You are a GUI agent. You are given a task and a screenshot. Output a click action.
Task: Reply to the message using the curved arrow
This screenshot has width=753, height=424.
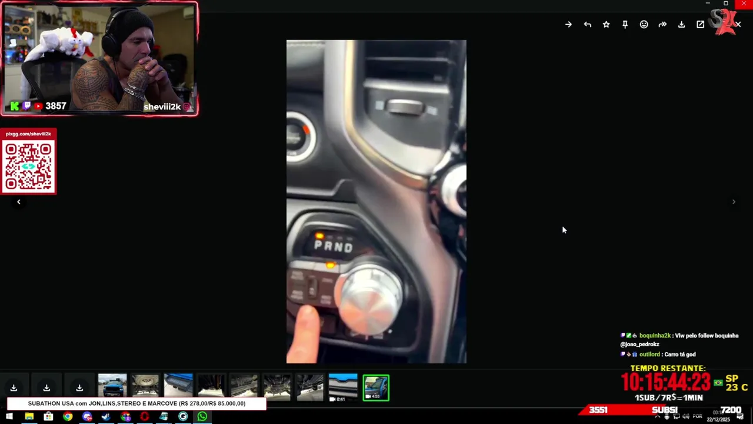coord(587,25)
